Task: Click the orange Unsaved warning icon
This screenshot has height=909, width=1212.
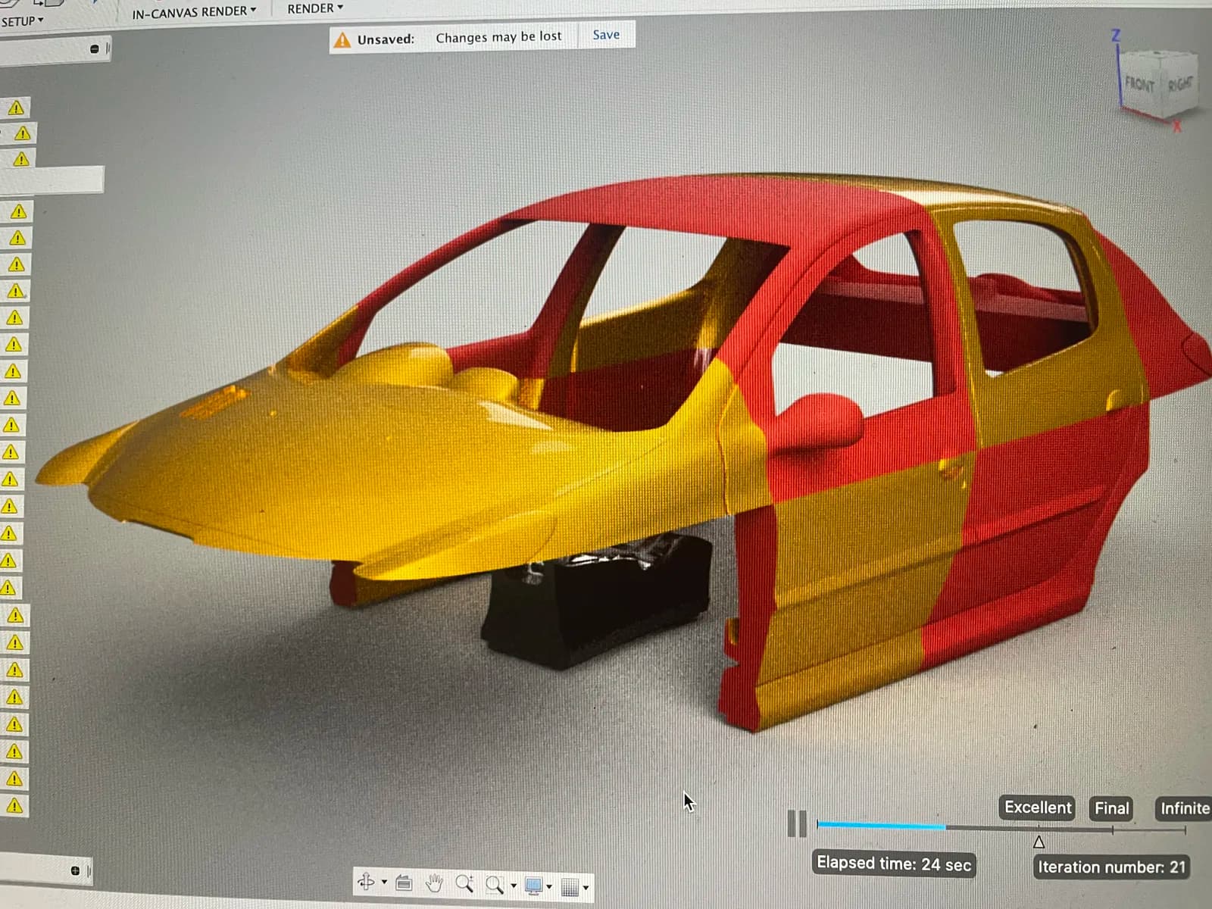Action: (x=342, y=39)
